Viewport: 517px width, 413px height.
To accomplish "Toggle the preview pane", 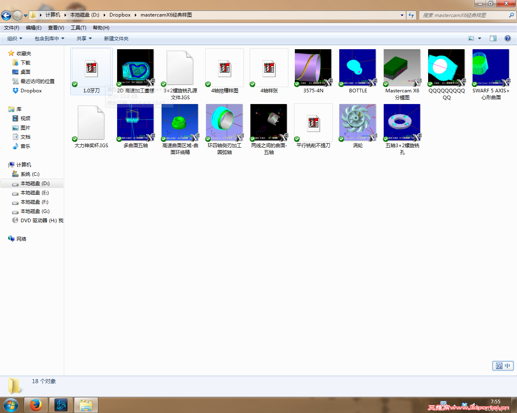I will pos(493,39).
